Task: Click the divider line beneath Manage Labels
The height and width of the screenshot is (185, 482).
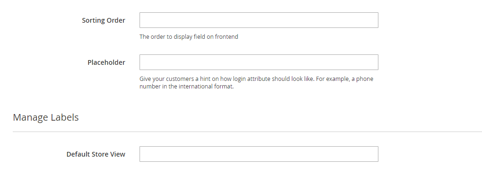Action: 247,132
